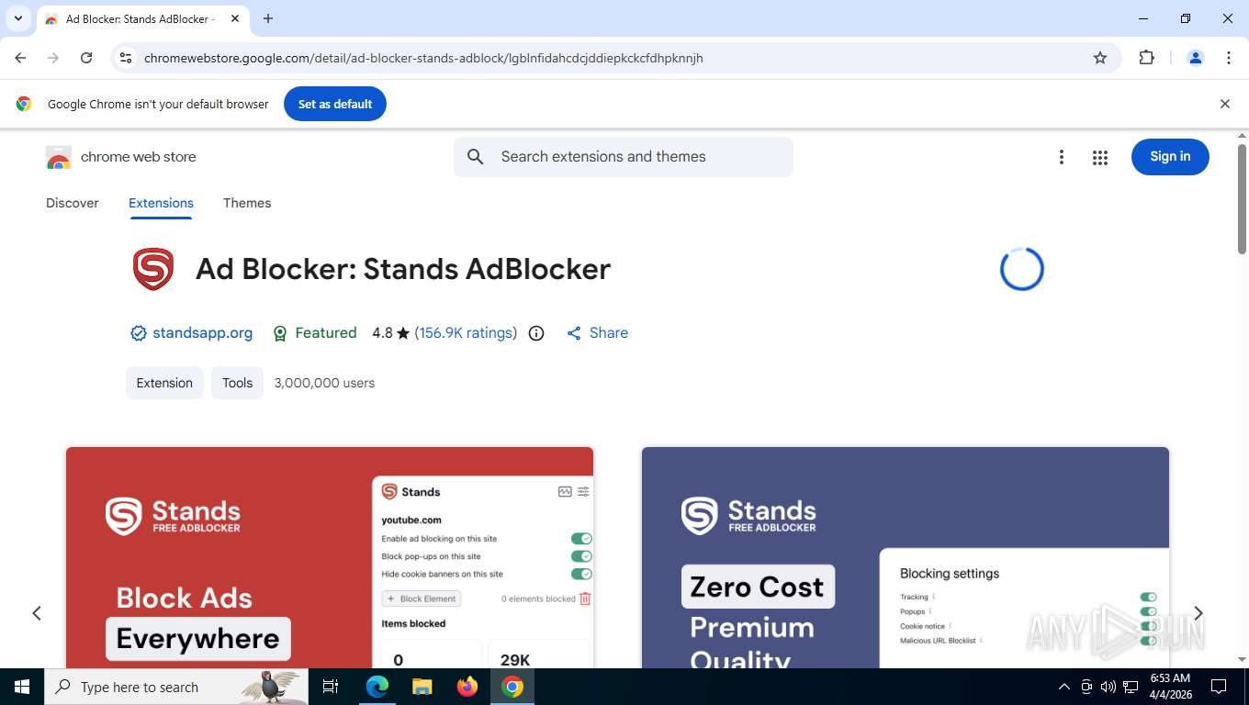This screenshot has width=1249, height=705.
Task: Open the Chrome profile avatar
Action: 1196,58
